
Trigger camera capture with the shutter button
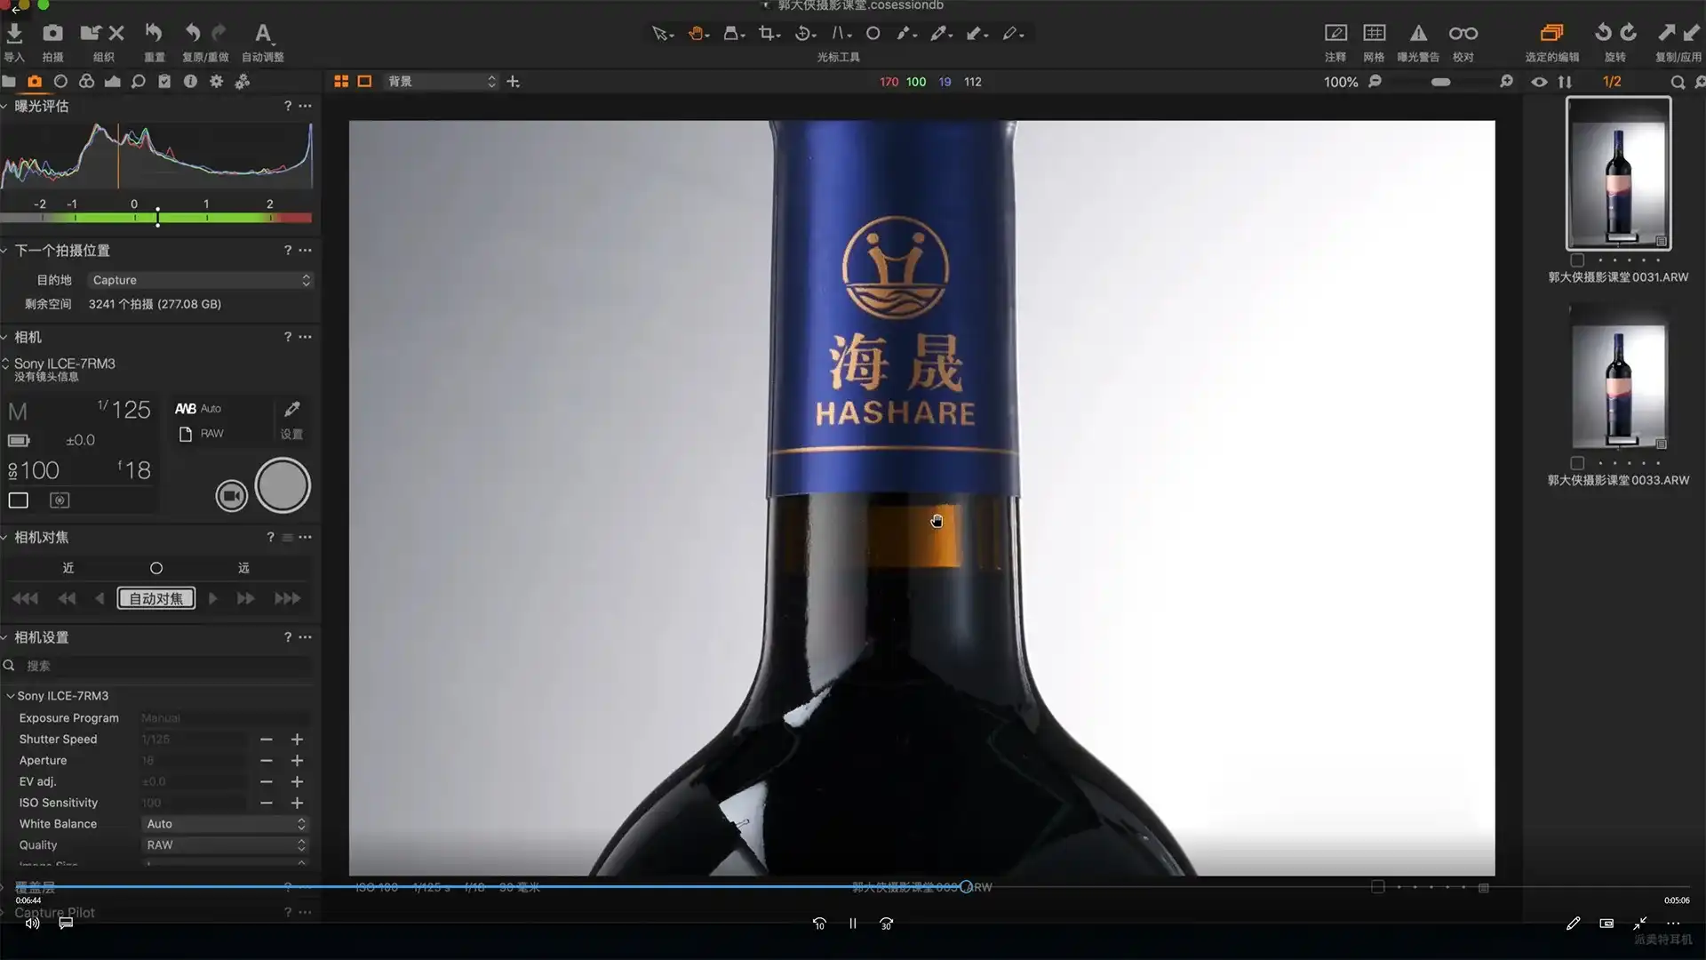coord(283,485)
